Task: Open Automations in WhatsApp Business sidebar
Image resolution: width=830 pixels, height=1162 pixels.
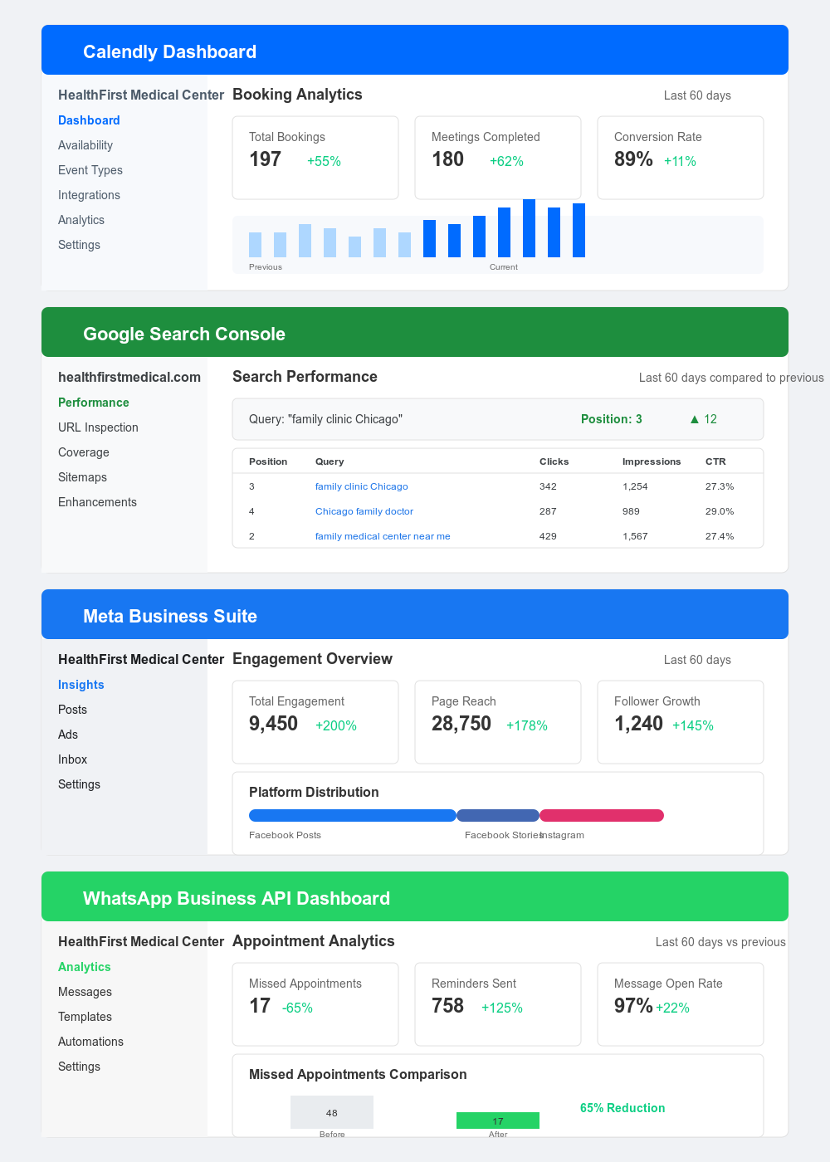Action: (x=90, y=1042)
